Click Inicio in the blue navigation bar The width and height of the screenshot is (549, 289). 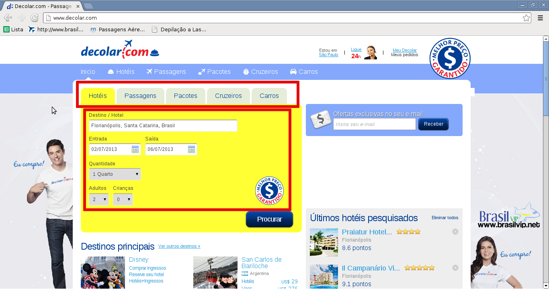pos(88,72)
